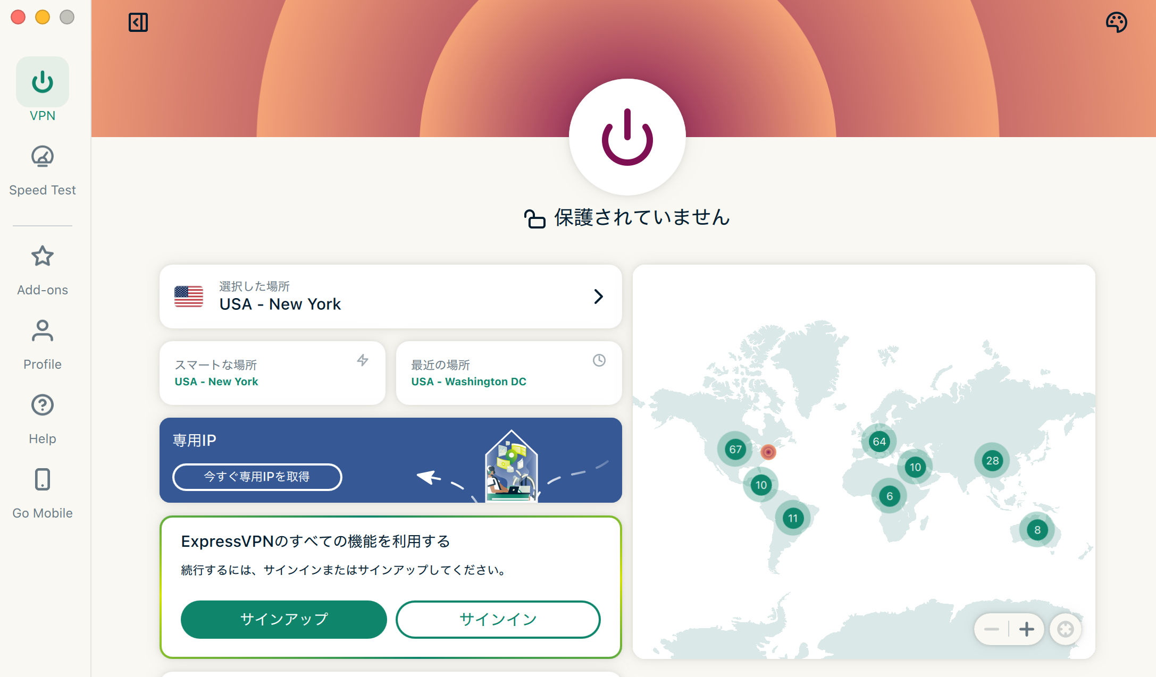1156x677 pixels.
Task: Click the サインイン button
Action: coord(498,619)
